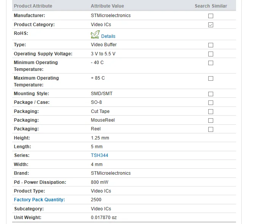Uncheck the Product Category Video ICs checkbox

pyautogui.click(x=211, y=25)
